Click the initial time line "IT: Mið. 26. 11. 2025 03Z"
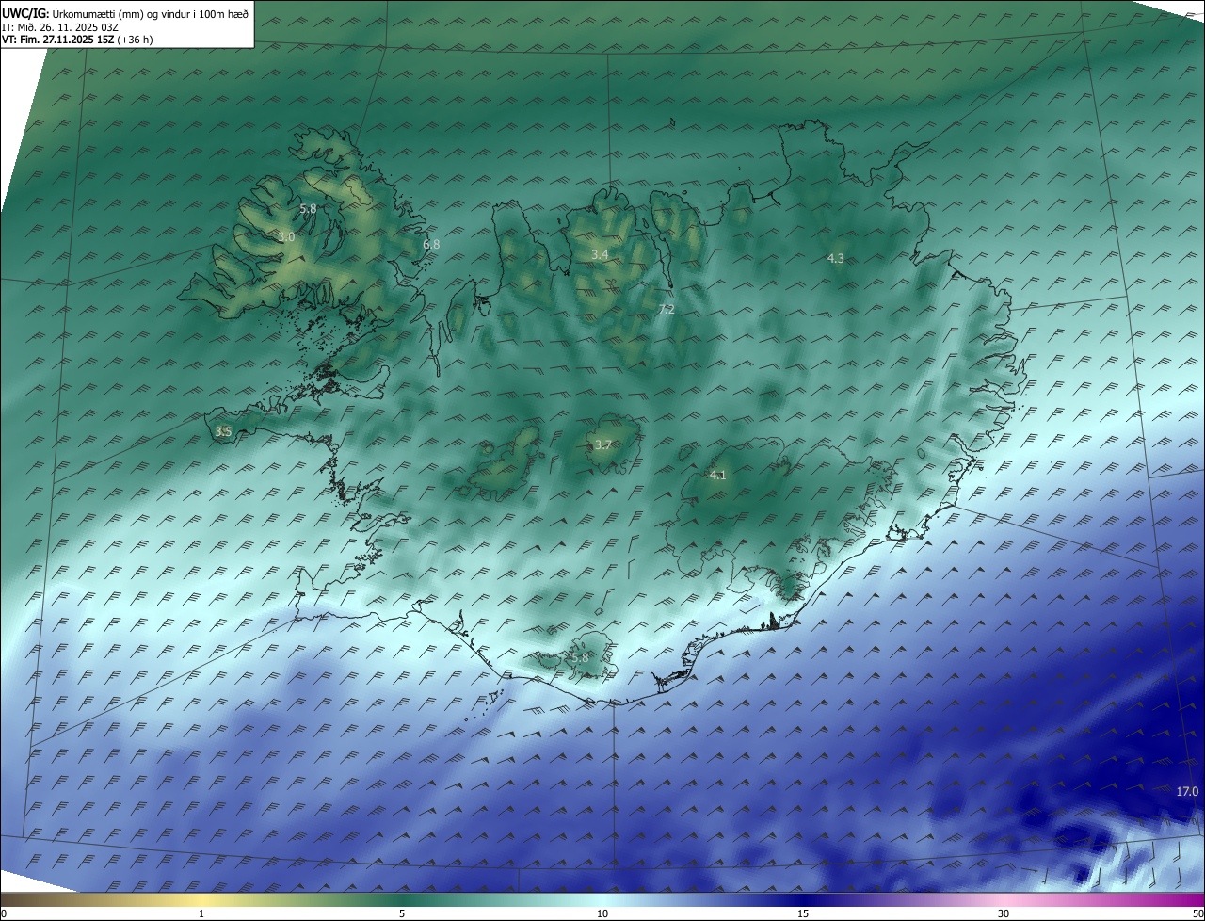1205x921 pixels. tap(59, 27)
